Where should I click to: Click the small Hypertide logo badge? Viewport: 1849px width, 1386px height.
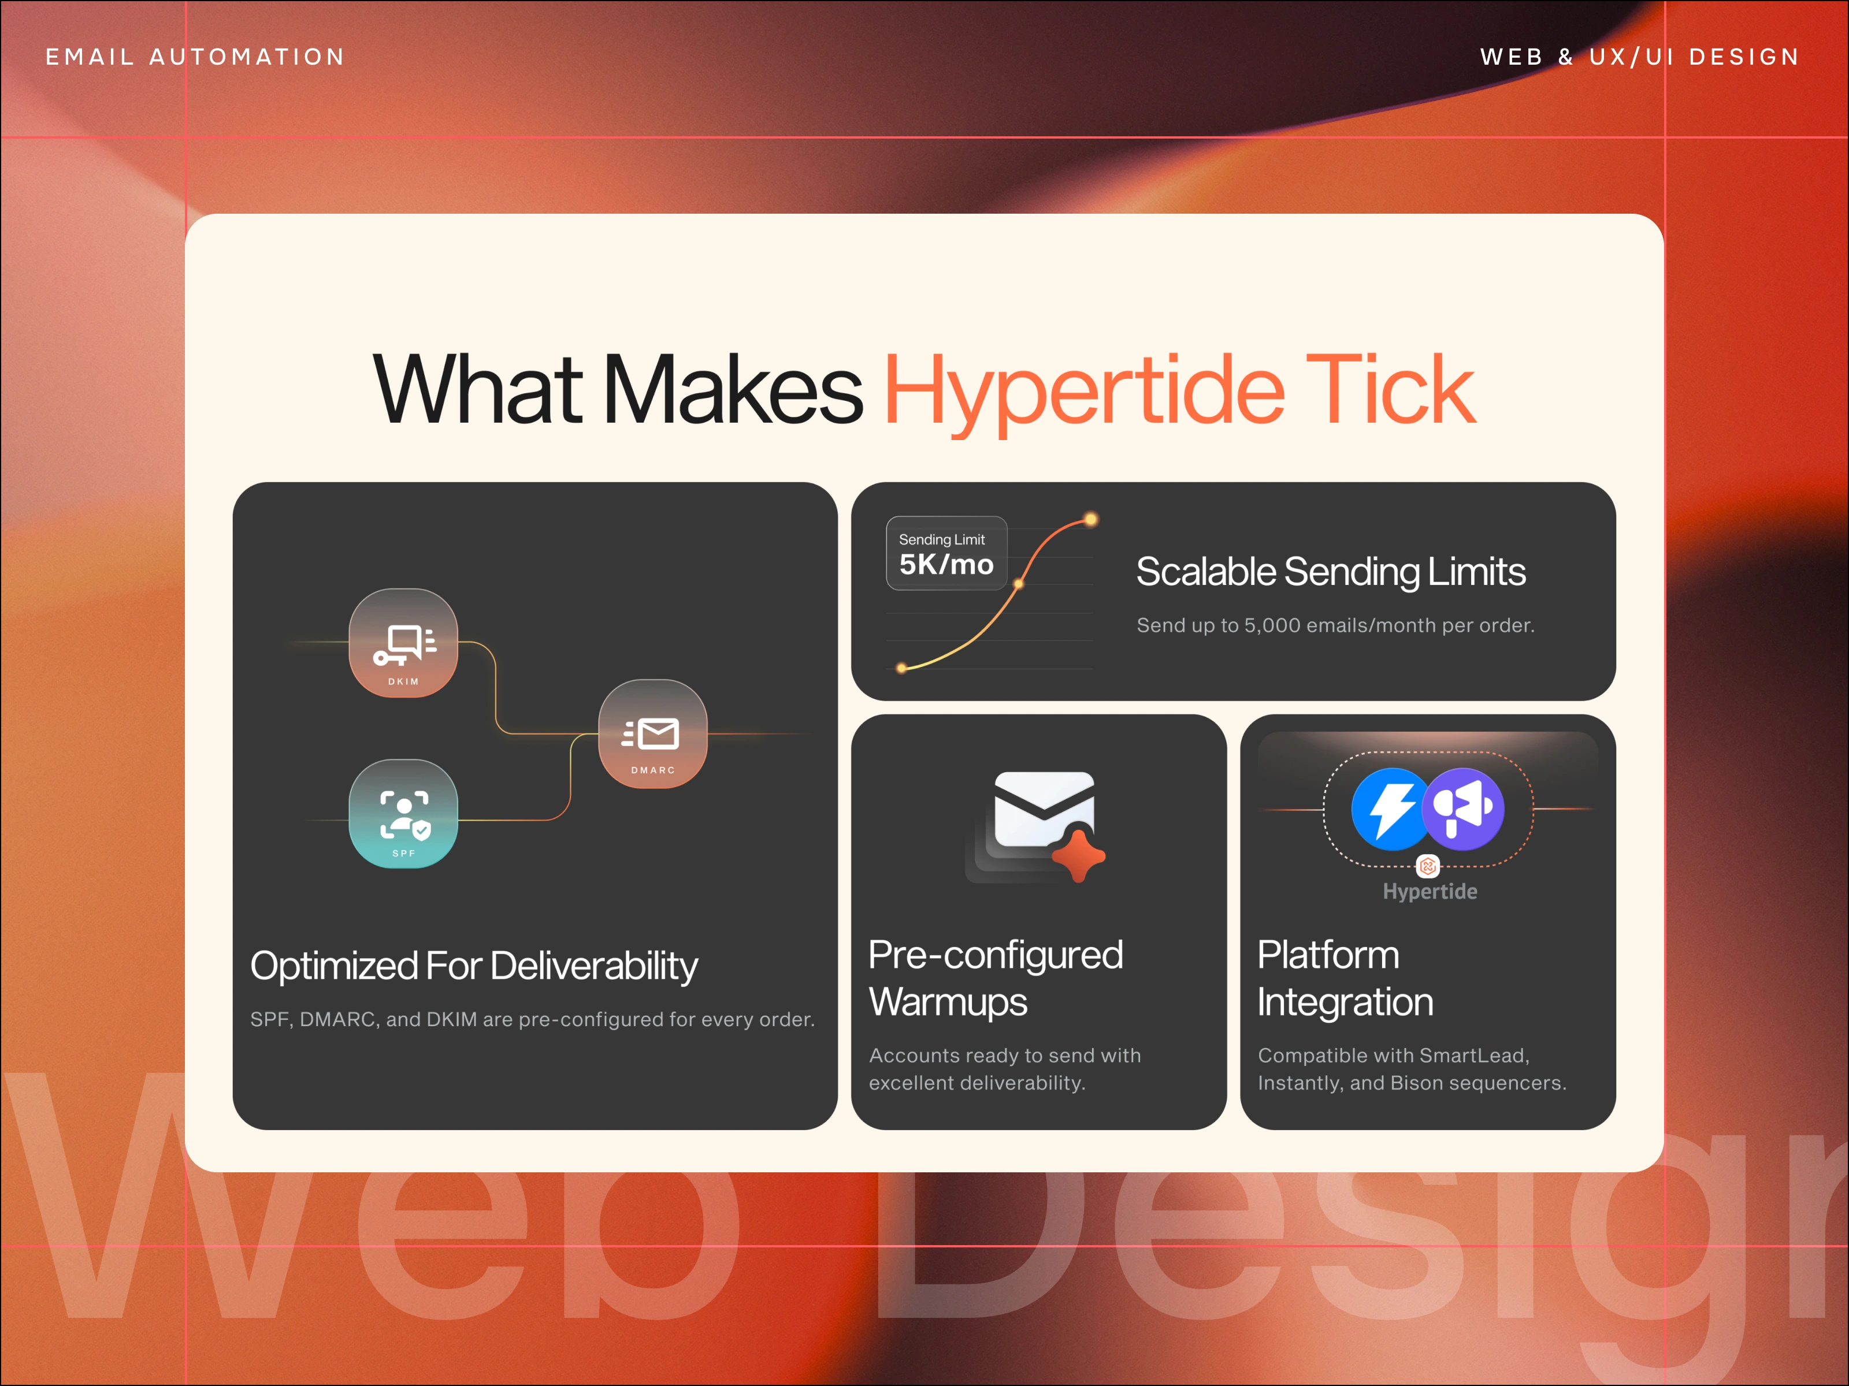pos(1428,866)
